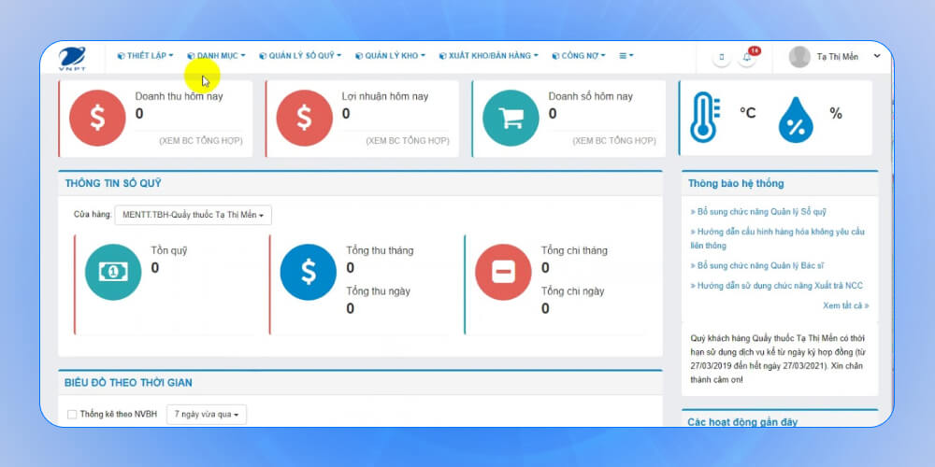Click Xem tất cả link in notifications
The height and width of the screenshot is (467, 935).
(845, 305)
